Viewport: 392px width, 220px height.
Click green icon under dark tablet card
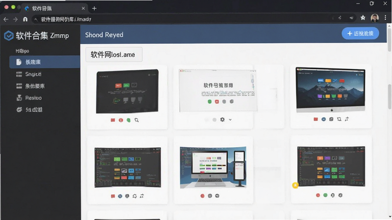(x=128, y=120)
